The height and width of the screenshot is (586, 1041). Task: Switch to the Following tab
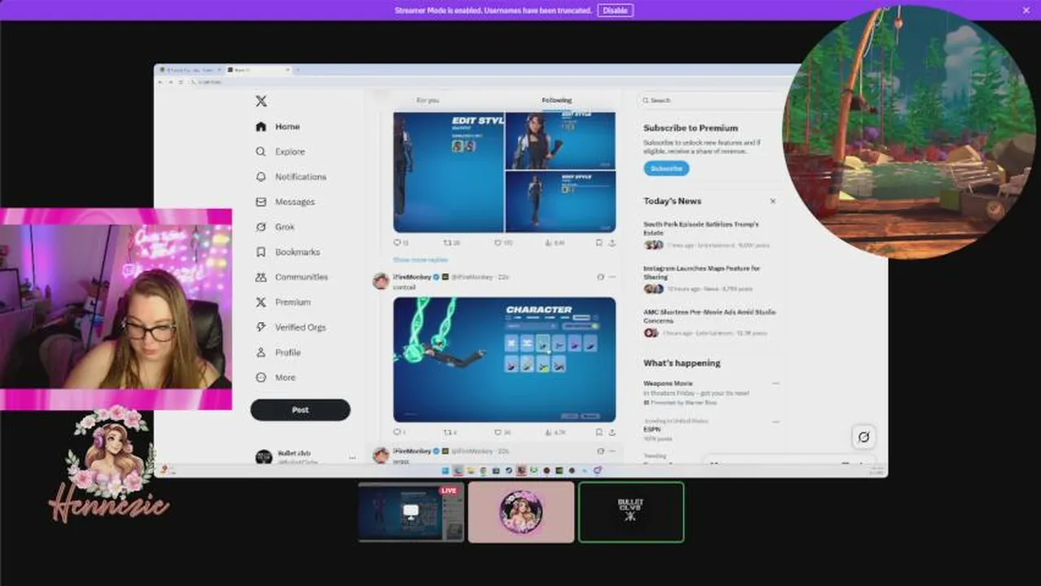coord(557,100)
